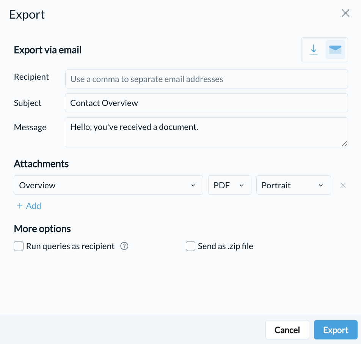The width and height of the screenshot is (361, 344).
Task: Click the chevron arrow in PDF dropdown
Action: click(242, 185)
